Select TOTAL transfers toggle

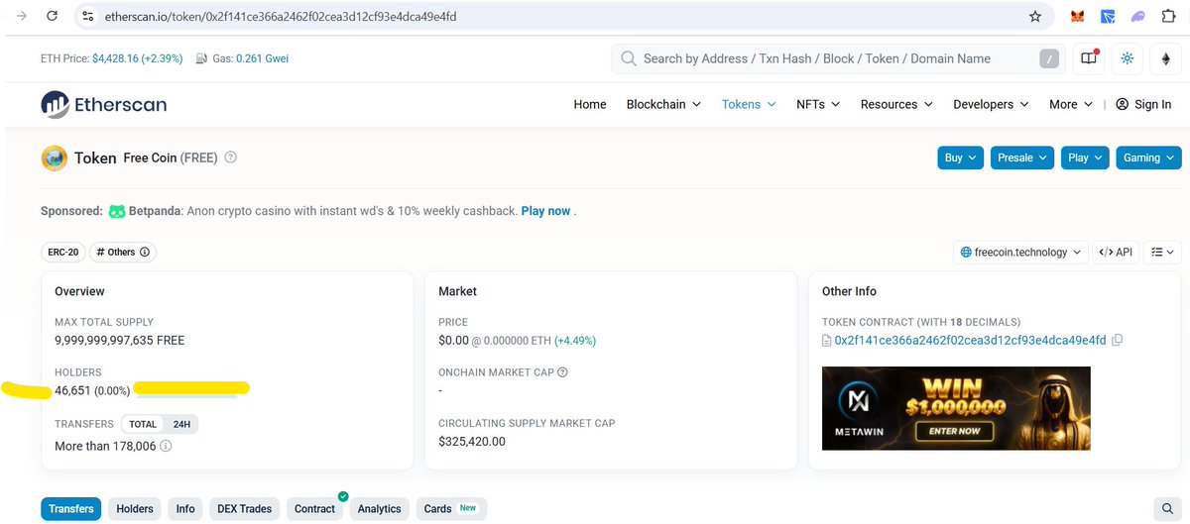point(143,424)
